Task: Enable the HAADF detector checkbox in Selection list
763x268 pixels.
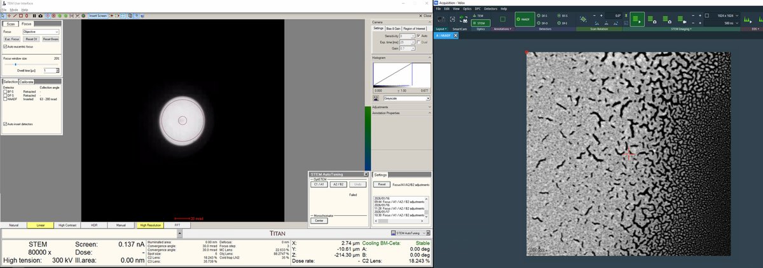Action: tap(6, 100)
